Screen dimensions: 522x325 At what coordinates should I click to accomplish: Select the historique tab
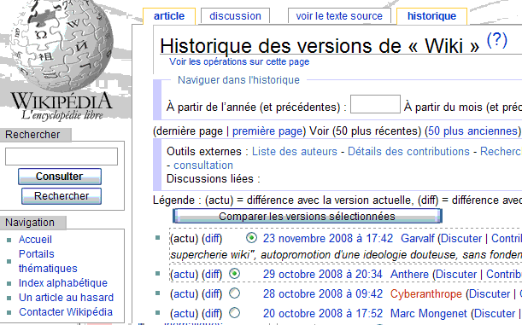click(x=431, y=16)
